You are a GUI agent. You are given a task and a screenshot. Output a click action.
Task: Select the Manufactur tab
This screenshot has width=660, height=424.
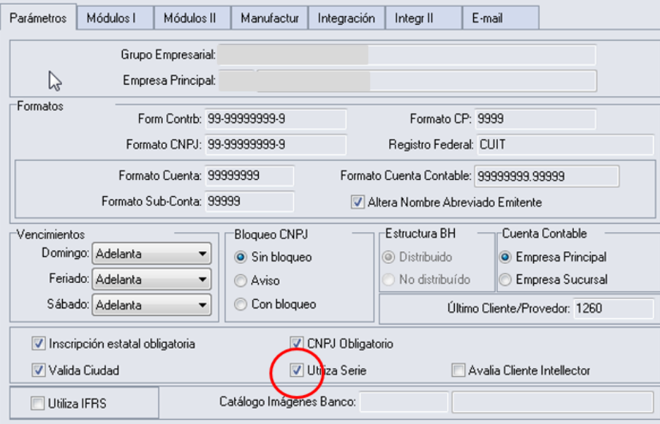[x=269, y=18]
